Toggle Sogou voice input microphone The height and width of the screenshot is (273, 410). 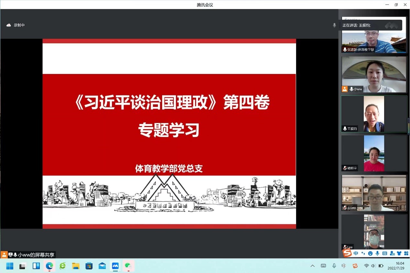click(377, 254)
